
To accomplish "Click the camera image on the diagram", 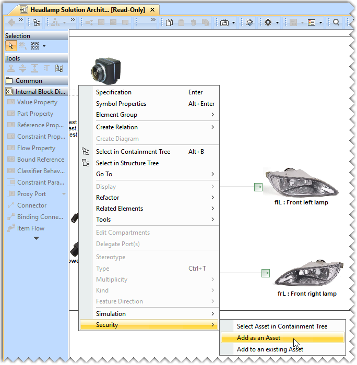I will [x=106, y=69].
